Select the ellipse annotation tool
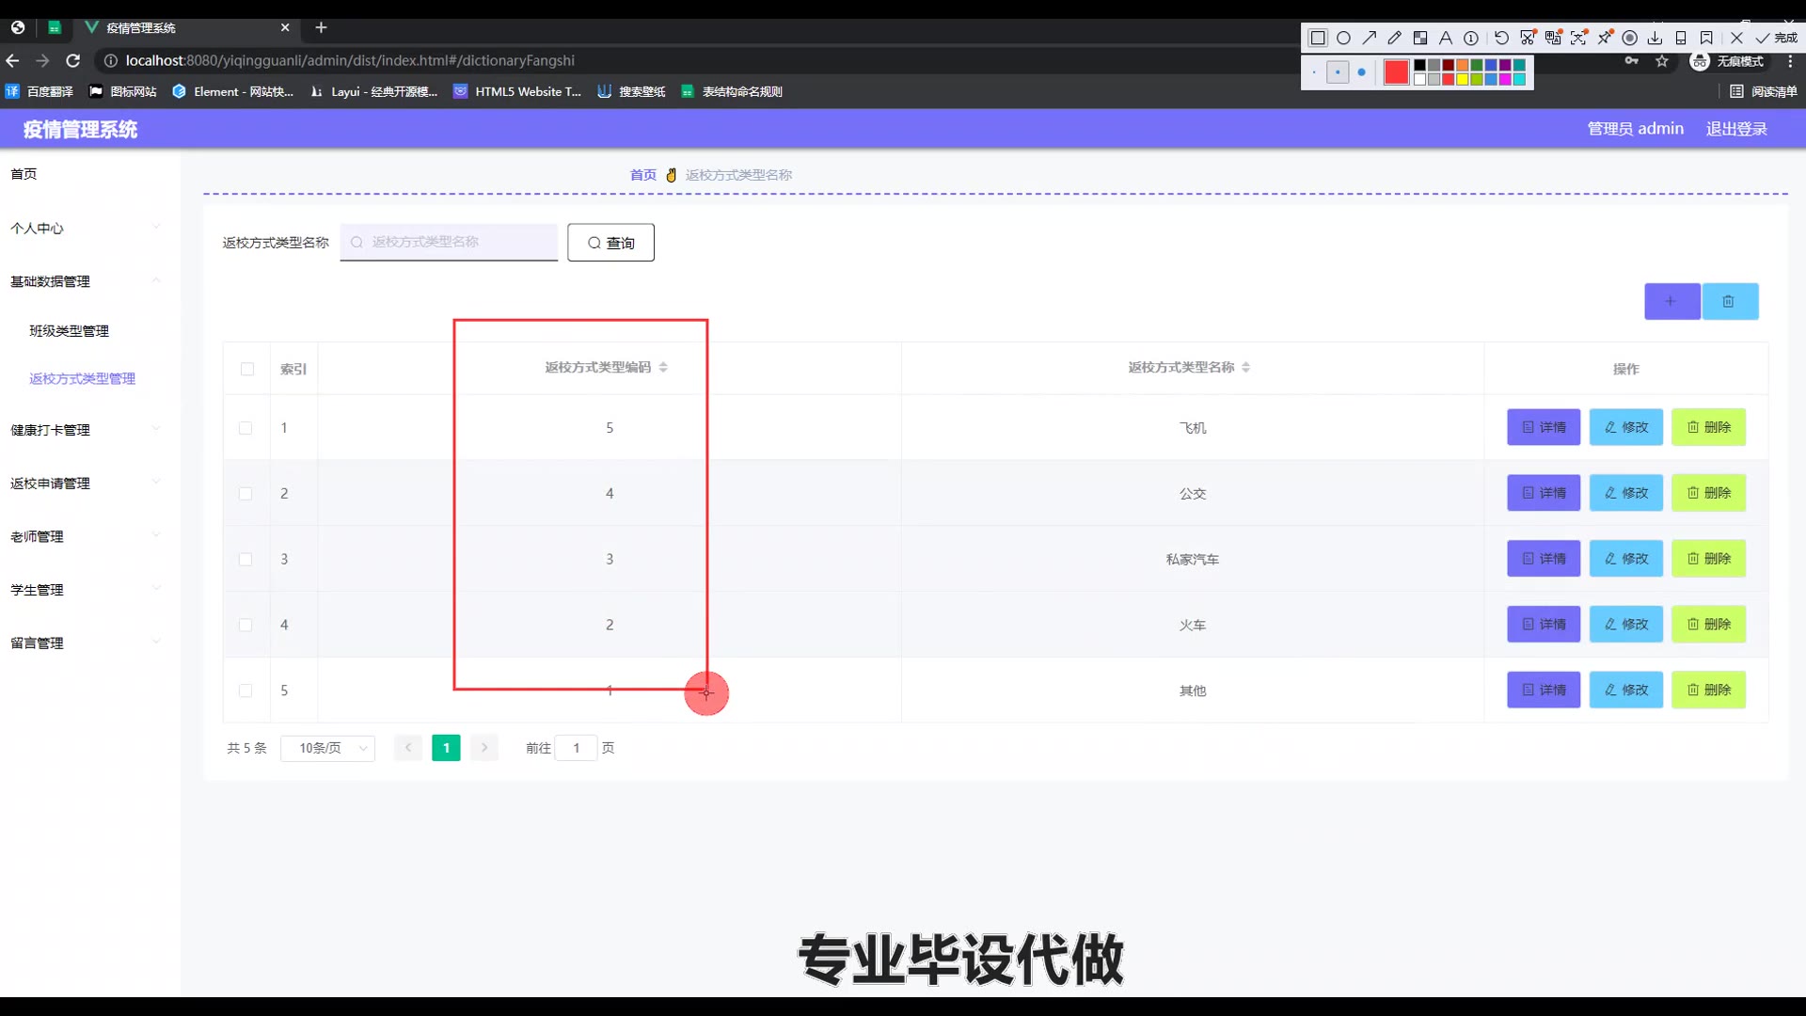The width and height of the screenshot is (1806, 1016). (1343, 39)
